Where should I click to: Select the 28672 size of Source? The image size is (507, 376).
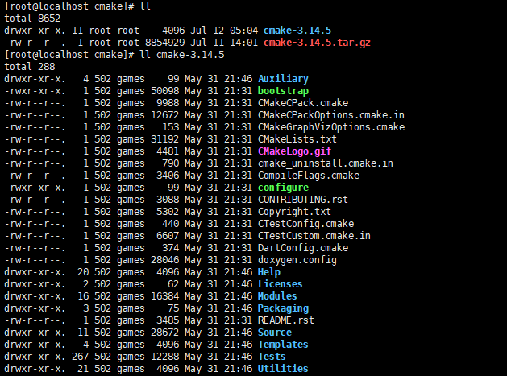[164, 333]
